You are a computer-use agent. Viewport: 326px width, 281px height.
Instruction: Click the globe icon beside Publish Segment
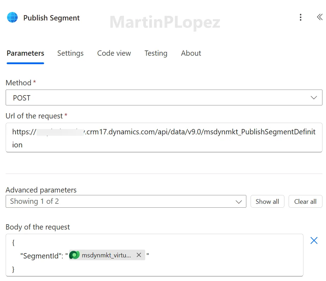pos(12,18)
